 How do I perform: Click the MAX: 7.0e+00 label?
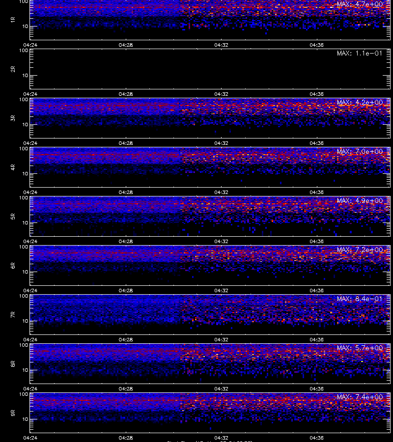tap(360, 151)
